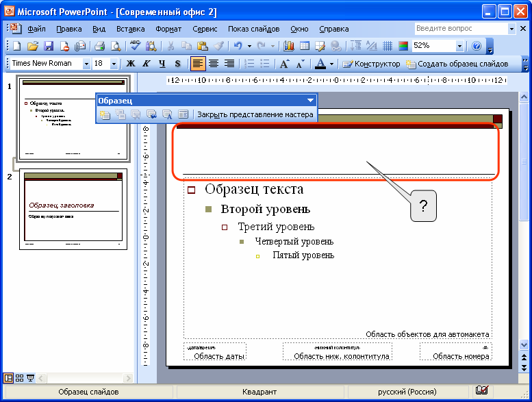Insert new slide master in the Образец toolbar
This screenshot has height=402, width=532.
[x=105, y=114]
